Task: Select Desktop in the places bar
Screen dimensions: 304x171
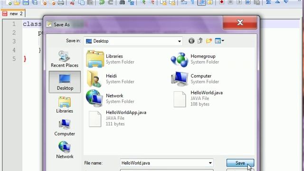Action: [x=65, y=82]
